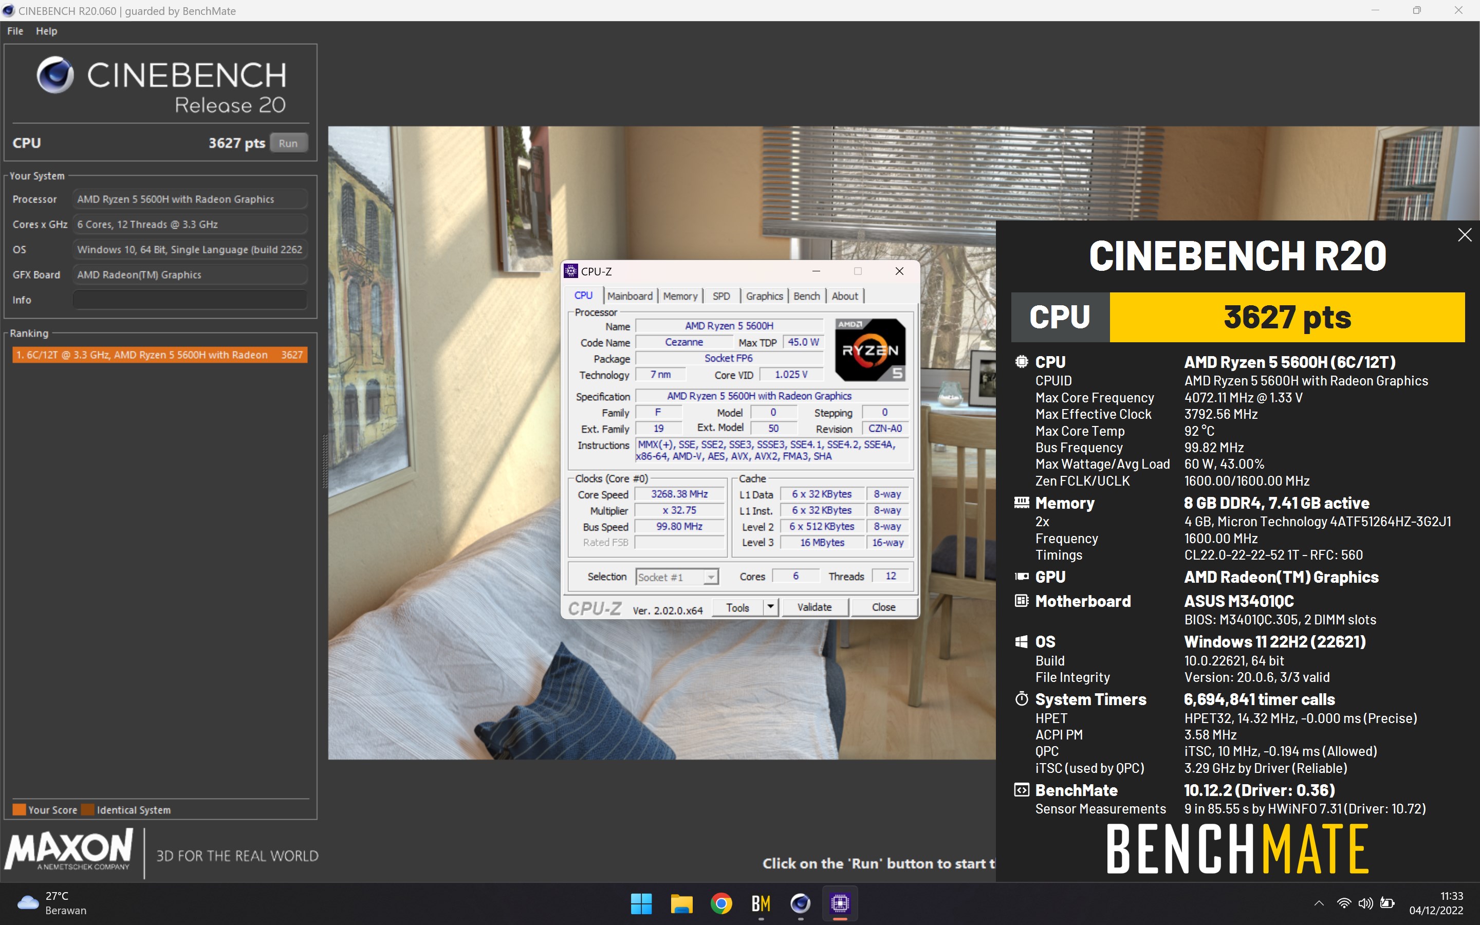Viewport: 1480px width, 925px height.
Task: Show hidden icons in system tray
Action: tap(1319, 903)
